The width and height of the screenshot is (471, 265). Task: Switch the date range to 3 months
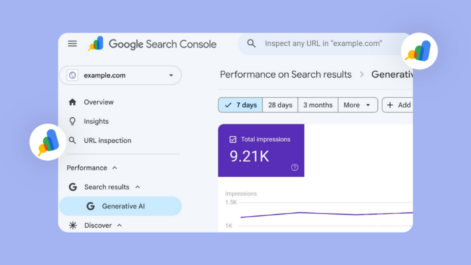coord(318,105)
